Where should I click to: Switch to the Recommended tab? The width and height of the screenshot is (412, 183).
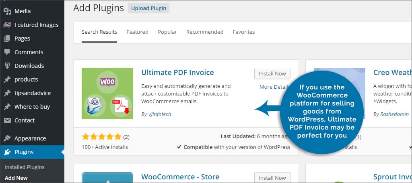(205, 32)
